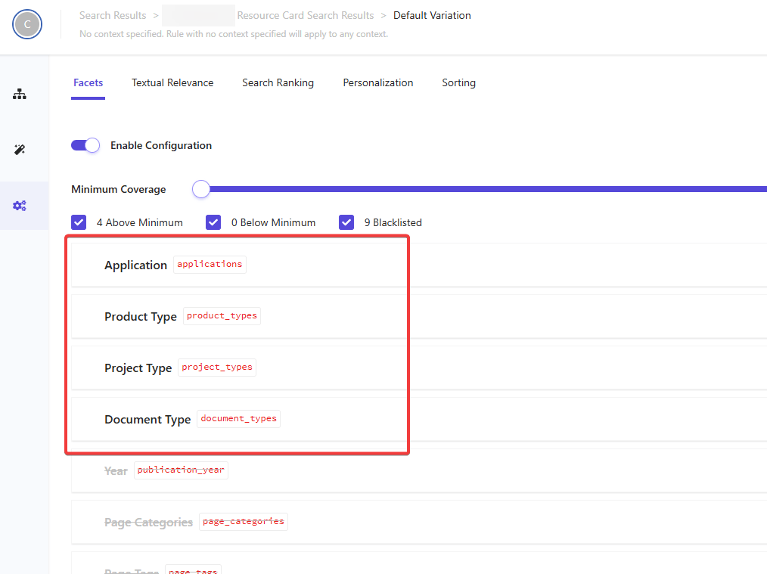Click the Minimum Coverage slider handle
Viewport: 767px width, 574px height.
(201, 189)
